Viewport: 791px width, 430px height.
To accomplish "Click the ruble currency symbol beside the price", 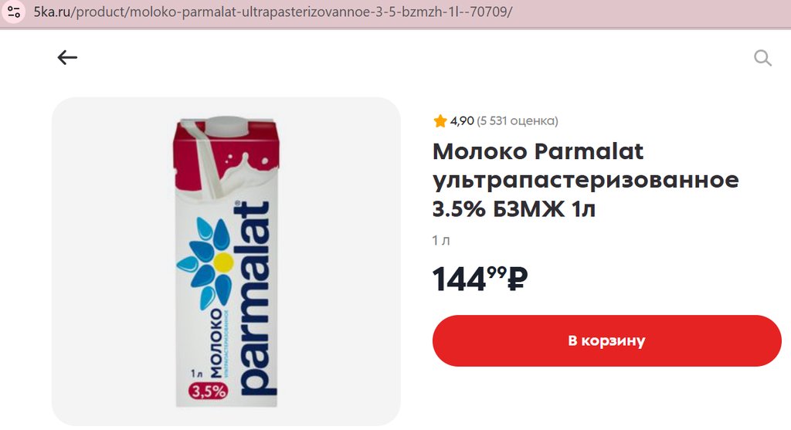I will coord(518,279).
